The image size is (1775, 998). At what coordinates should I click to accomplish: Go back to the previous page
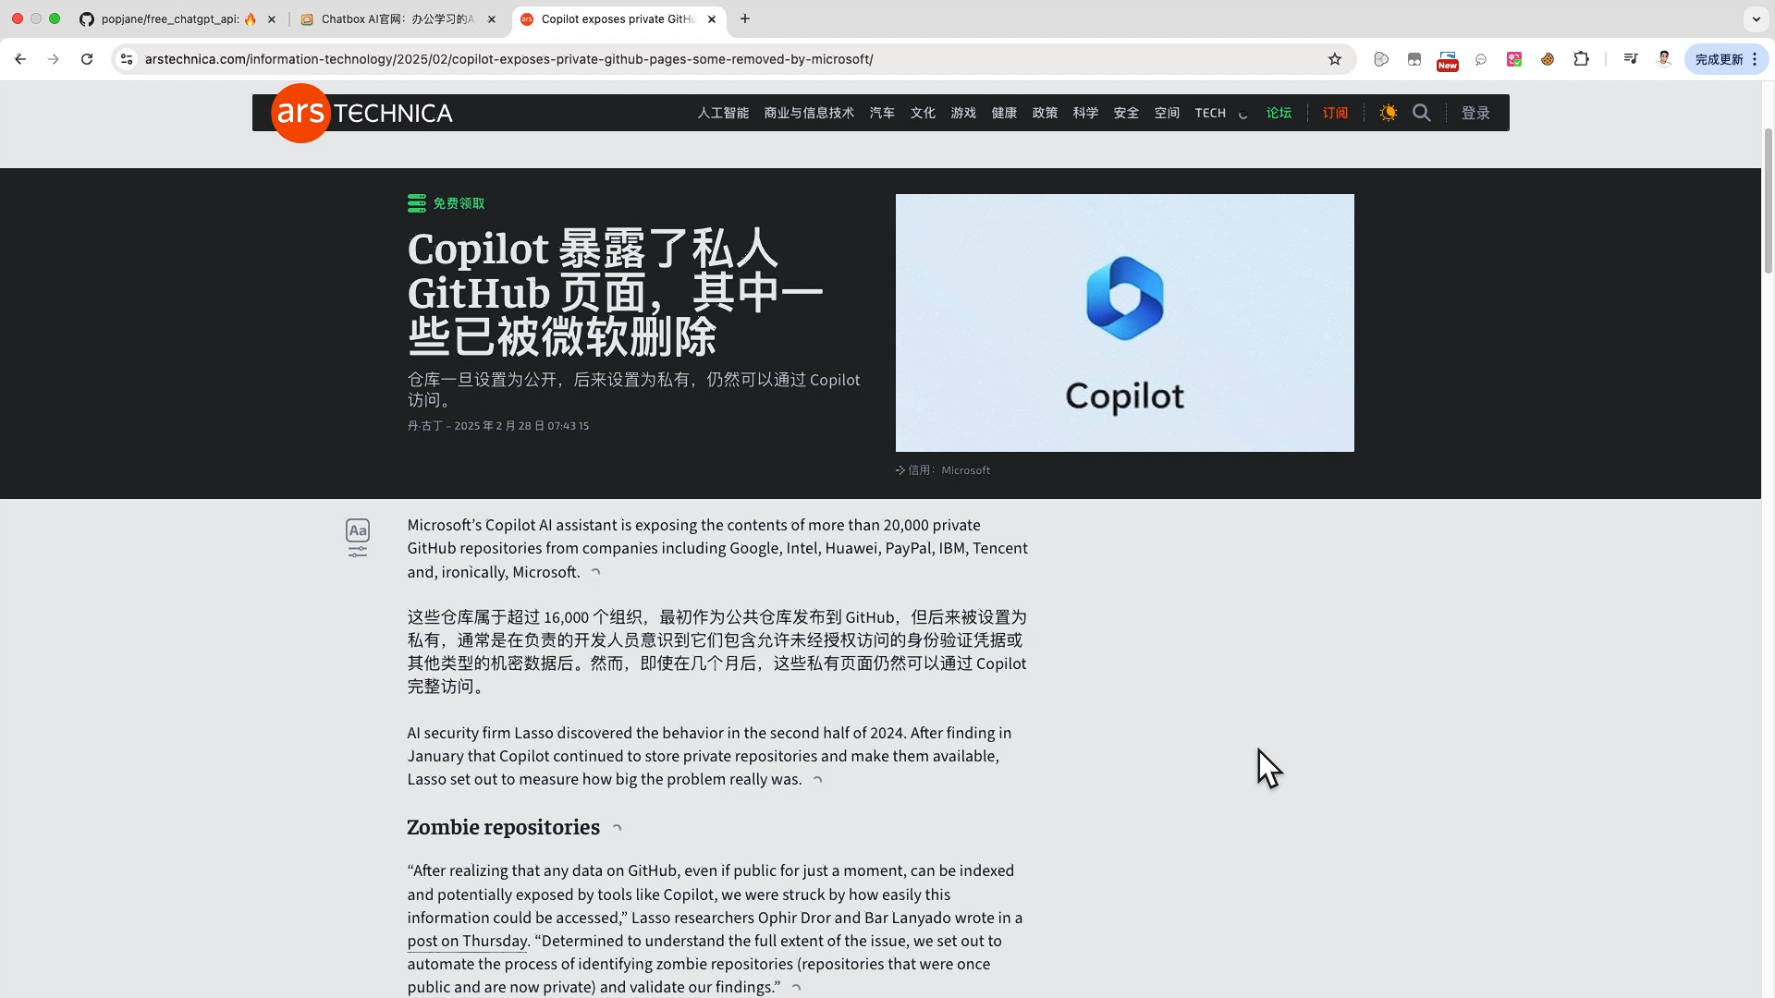pyautogui.click(x=20, y=59)
